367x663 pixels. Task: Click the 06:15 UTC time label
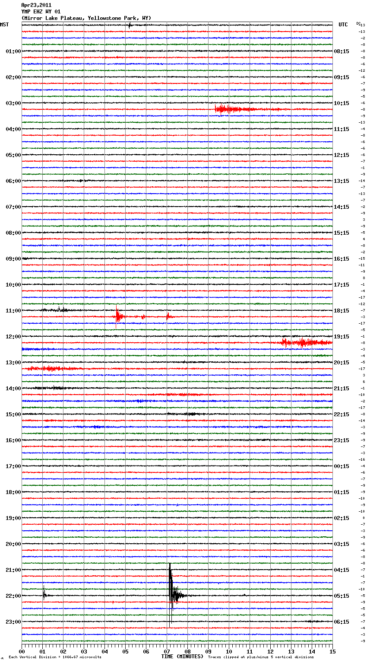pyautogui.click(x=342, y=622)
